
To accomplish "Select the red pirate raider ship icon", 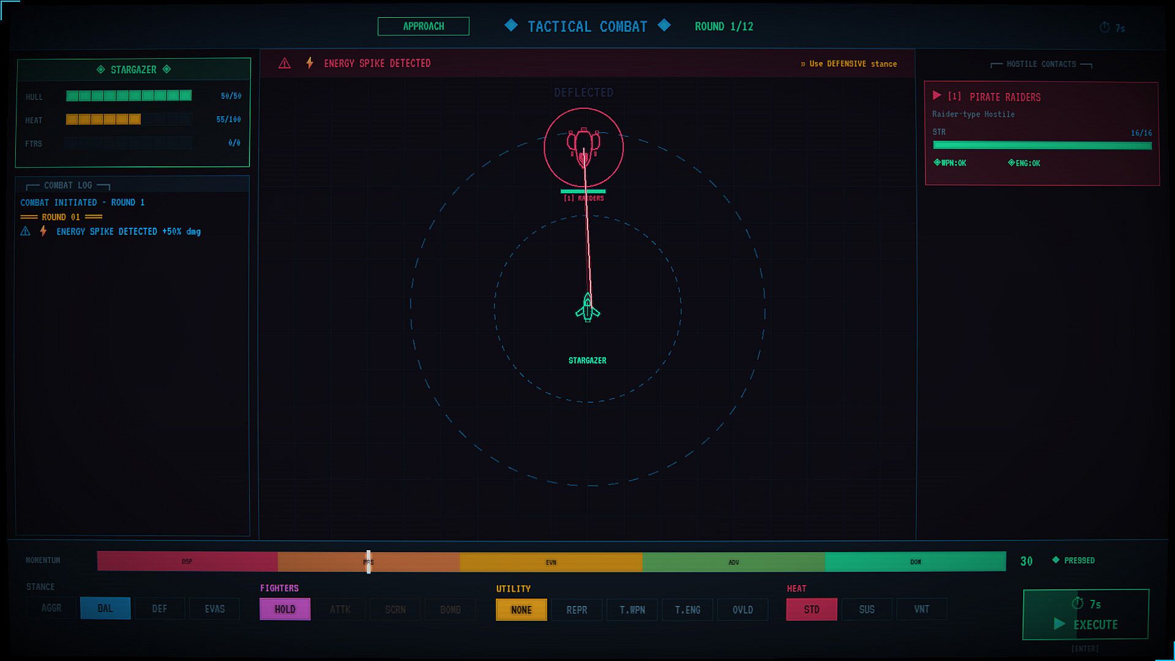I will tap(583, 147).
